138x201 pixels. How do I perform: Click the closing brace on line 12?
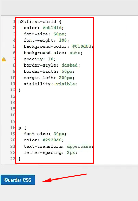(20, 90)
